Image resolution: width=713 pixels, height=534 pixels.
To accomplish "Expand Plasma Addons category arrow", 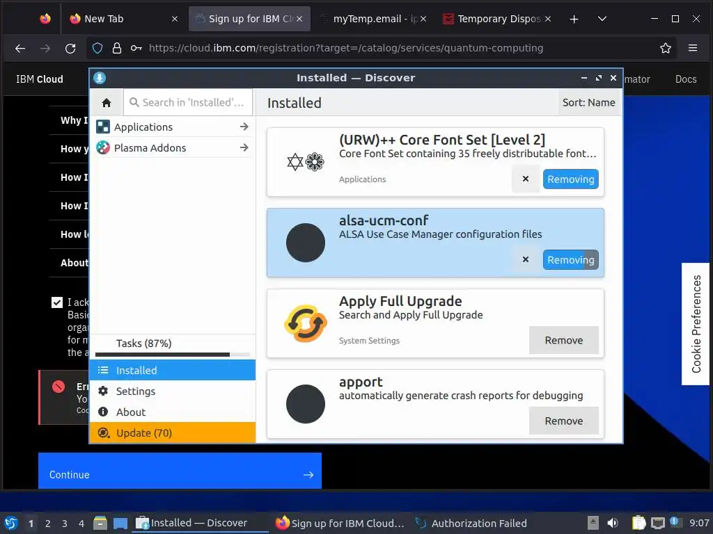I will [x=244, y=147].
